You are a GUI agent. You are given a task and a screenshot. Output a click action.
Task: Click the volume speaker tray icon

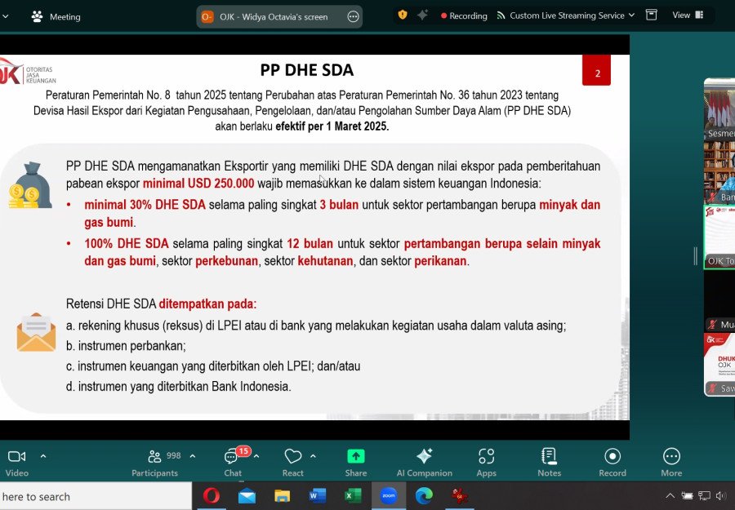[721, 495]
